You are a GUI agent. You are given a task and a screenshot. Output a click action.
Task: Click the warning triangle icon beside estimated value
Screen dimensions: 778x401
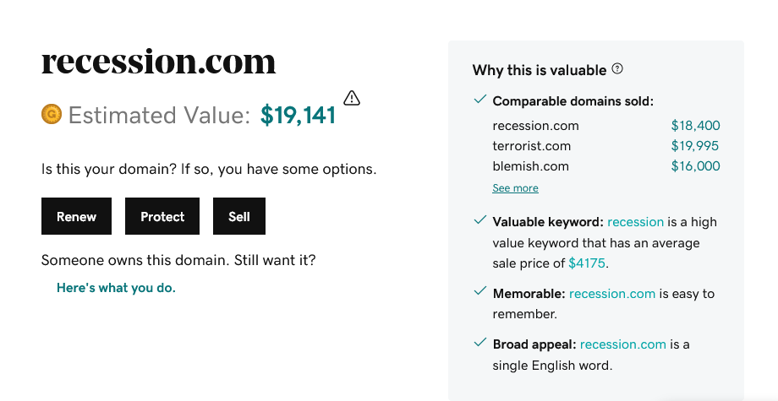pos(352,98)
